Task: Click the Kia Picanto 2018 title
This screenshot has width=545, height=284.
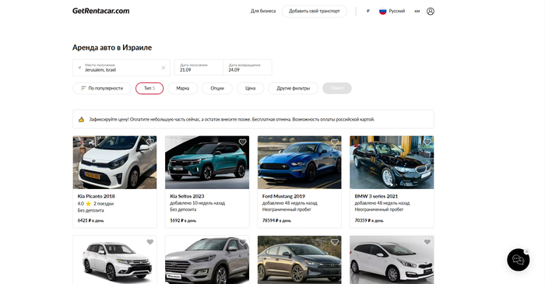Action: click(x=97, y=196)
